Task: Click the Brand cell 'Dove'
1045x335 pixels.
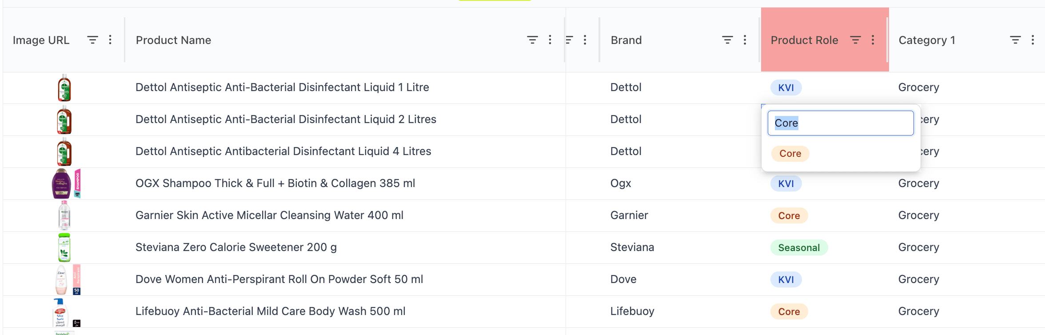Action: pyautogui.click(x=623, y=279)
